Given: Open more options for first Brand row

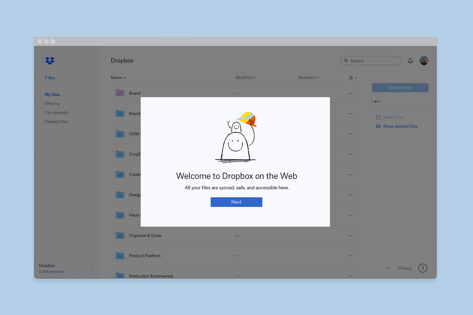Looking at the screenshot, I should (351, 94).
